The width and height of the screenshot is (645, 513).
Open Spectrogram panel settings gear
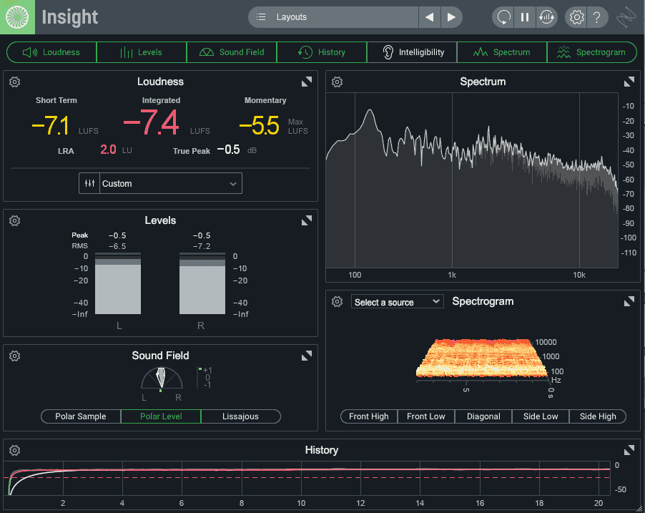pyautogui.click(x=338, y=302)
